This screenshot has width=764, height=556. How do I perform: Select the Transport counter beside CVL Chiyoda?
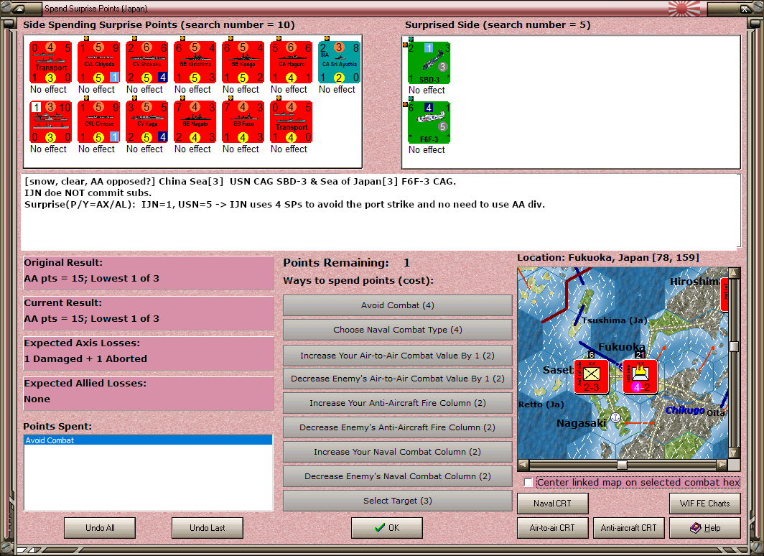[x=51, y=62]
